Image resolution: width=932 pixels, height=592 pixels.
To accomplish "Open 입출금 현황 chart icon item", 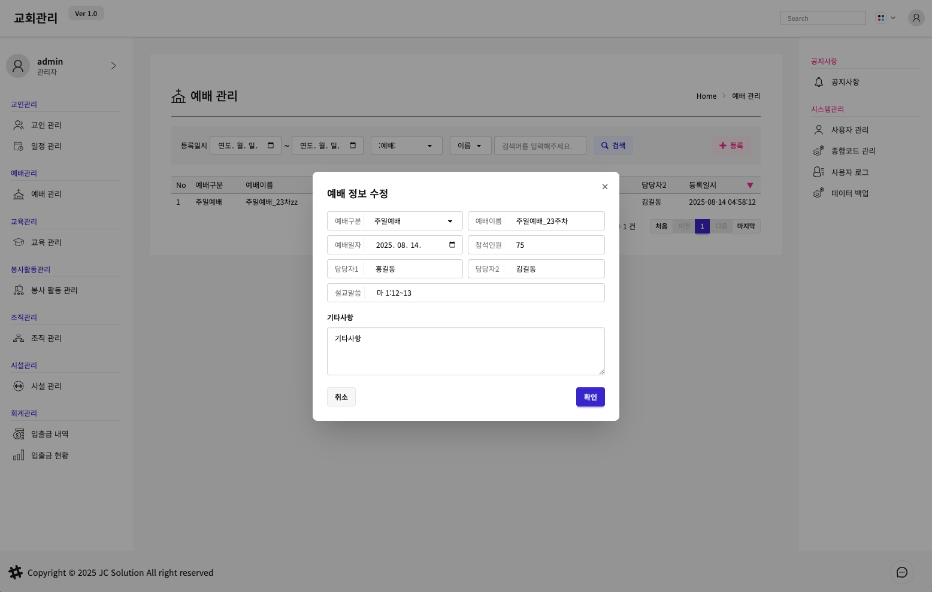I will [x=19, y=456].
